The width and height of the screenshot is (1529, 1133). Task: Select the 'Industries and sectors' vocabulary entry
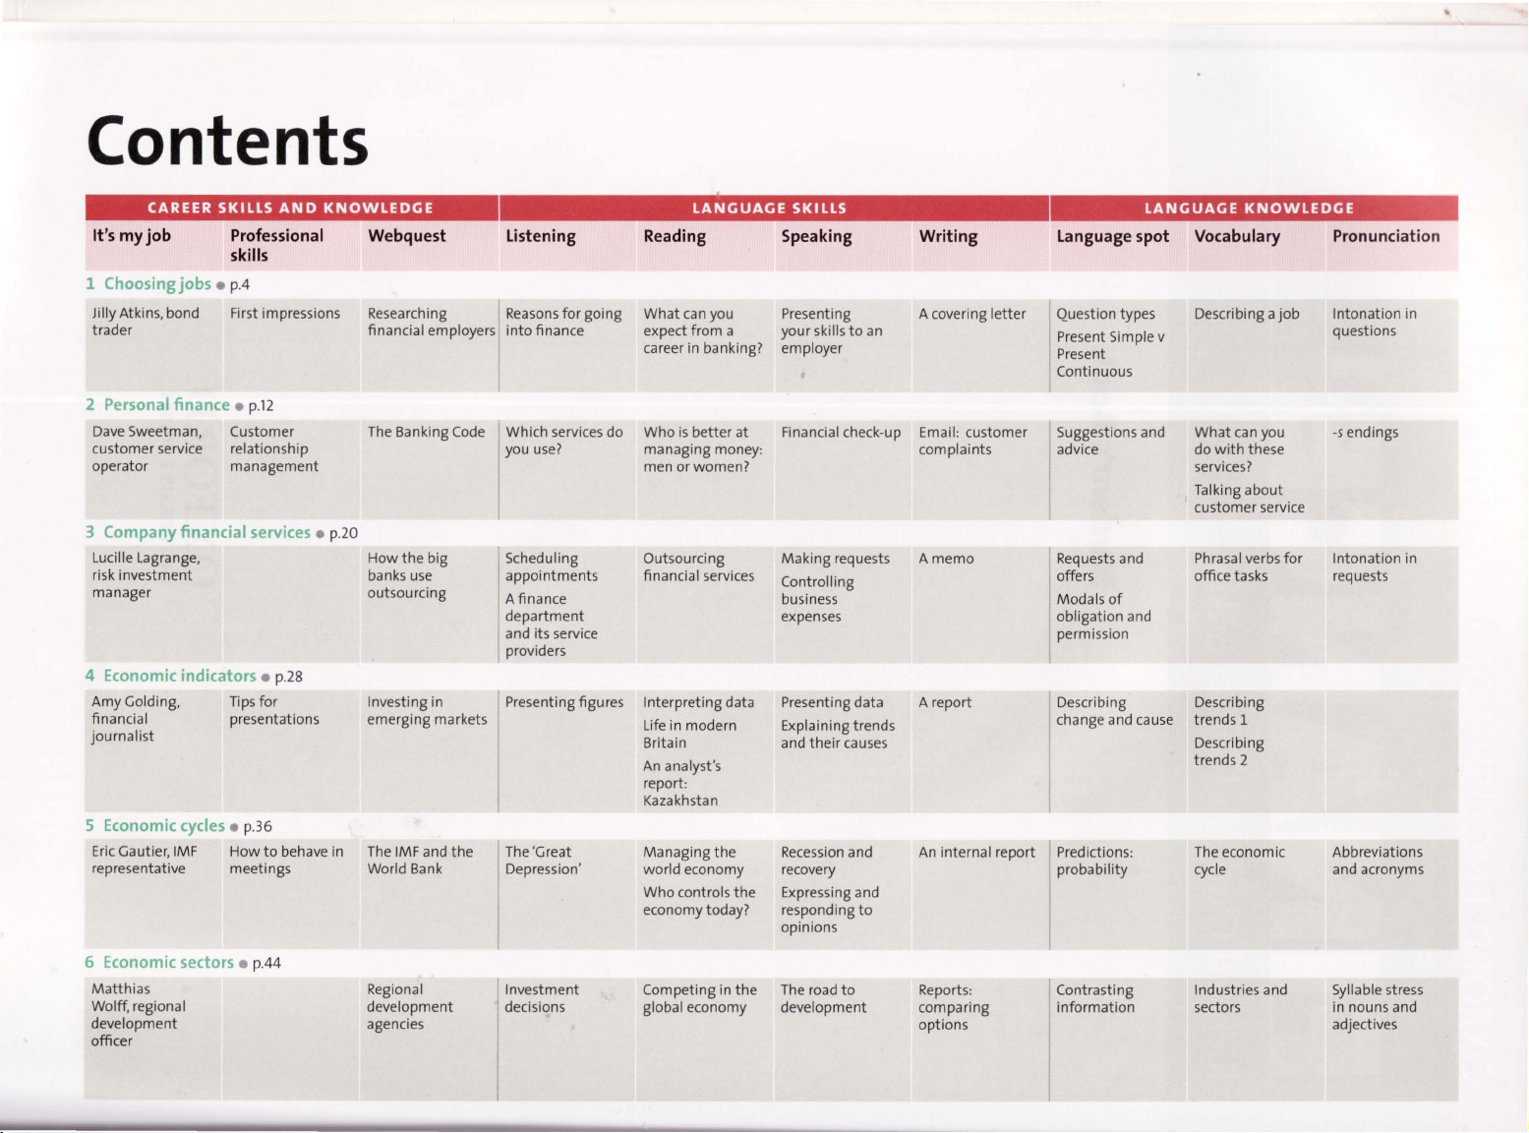click(x=1239, y=998)
